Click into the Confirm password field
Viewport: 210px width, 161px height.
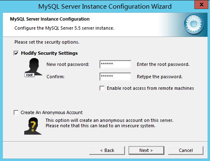tap(115, 77)
